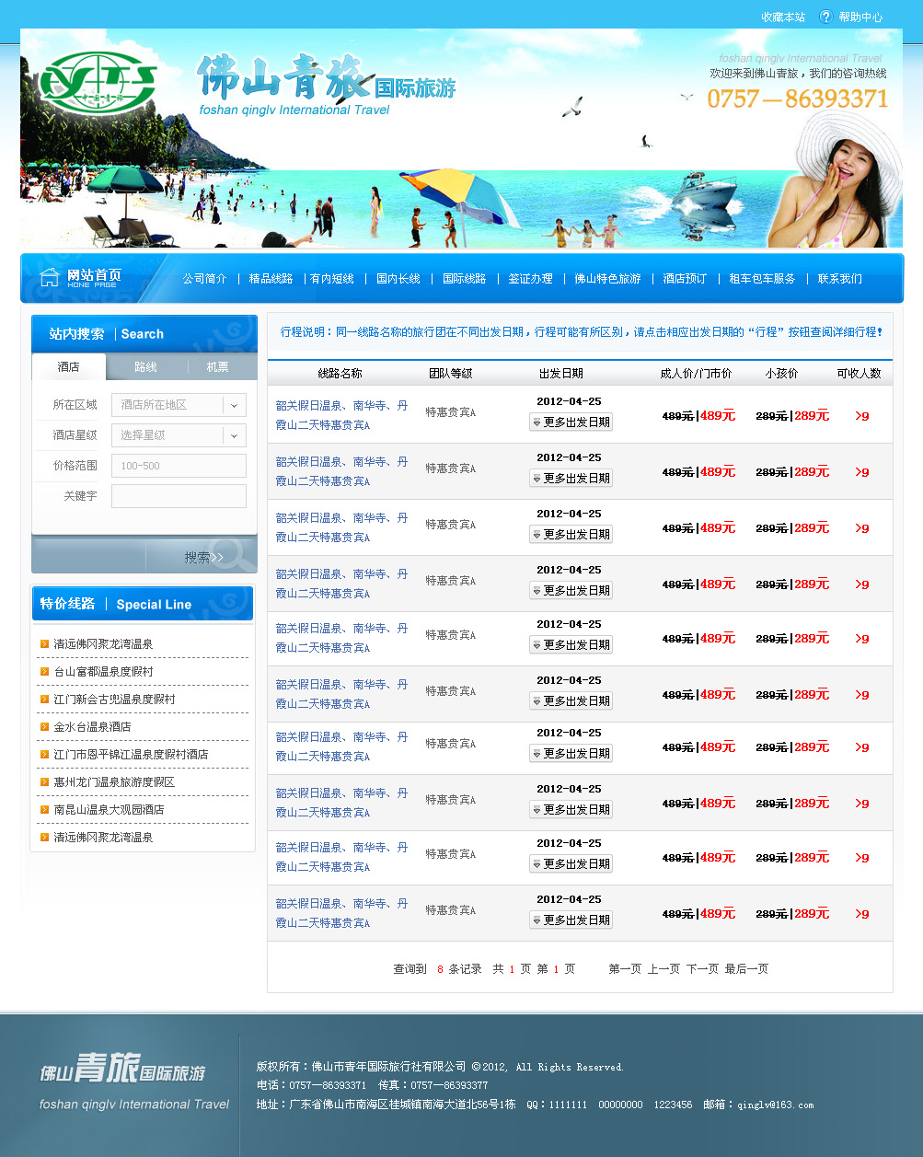The image size is (923, 1157).
Task: Open 佛山特色旅游 navigation item
Action: coord(607,279)
